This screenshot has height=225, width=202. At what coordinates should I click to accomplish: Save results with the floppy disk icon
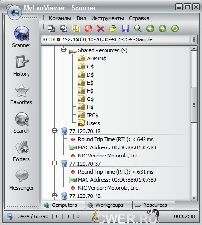click(125, 29)
